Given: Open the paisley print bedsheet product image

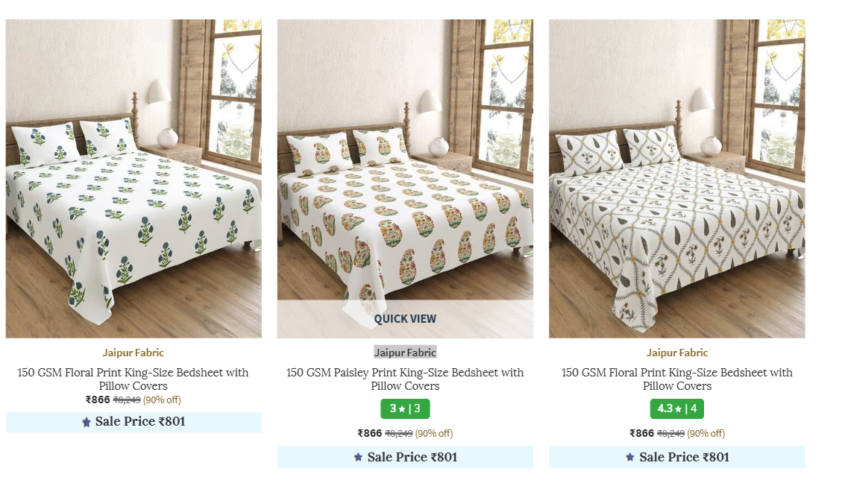Looking at the screenshot, I should 405,164.
